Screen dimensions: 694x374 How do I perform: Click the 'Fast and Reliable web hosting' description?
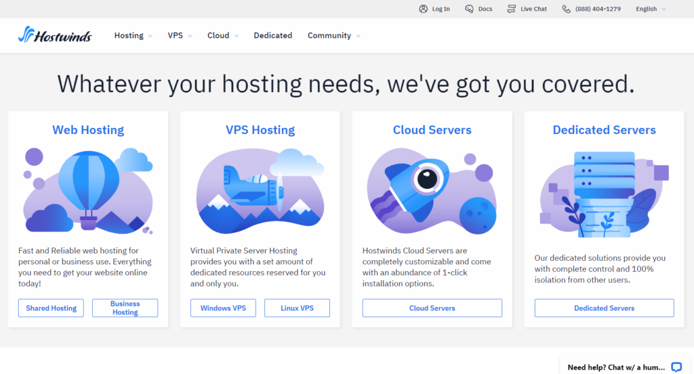tap(85, 267)
